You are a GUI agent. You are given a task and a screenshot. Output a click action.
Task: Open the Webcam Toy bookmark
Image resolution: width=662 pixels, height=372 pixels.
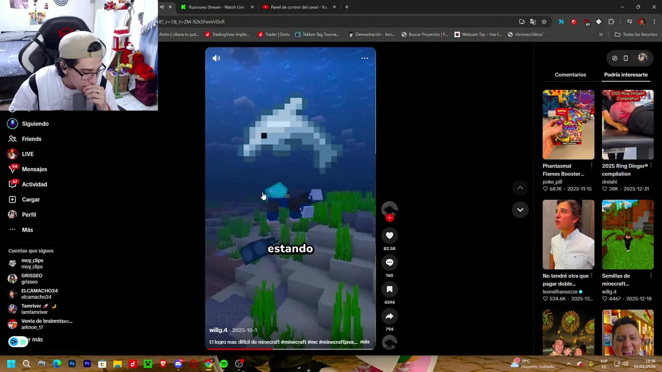click(x=478, y=35)
